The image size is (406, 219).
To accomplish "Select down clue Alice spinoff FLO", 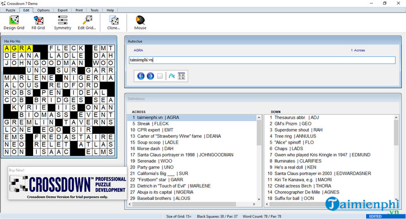I will pos(329,143).
